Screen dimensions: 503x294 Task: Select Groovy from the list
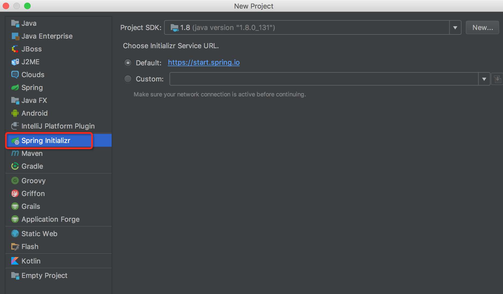click(x=59, y=181)
